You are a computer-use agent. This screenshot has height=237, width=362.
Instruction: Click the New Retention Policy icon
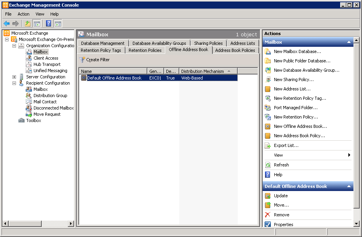[x=268, y=117]
